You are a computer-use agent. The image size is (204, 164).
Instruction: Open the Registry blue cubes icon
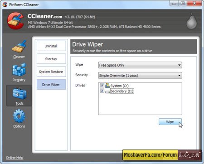click(x=19, y=70)
